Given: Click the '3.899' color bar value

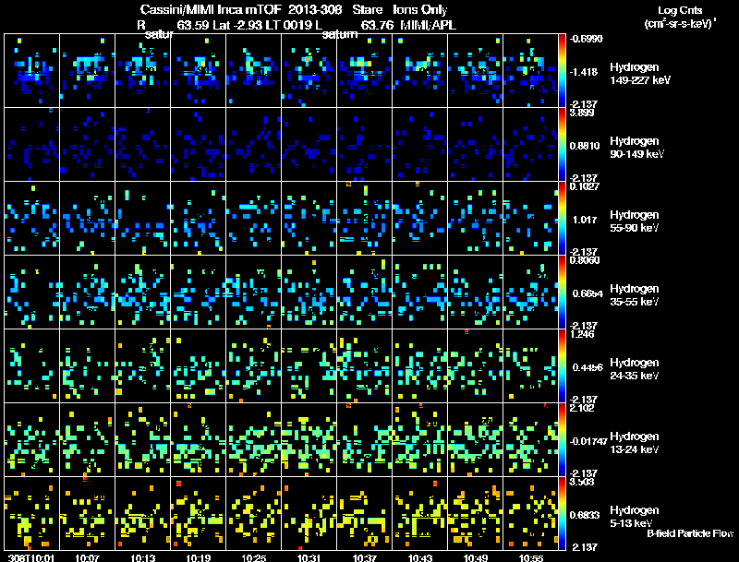Looking at the screenshot, I should click(x=582, y=113).
